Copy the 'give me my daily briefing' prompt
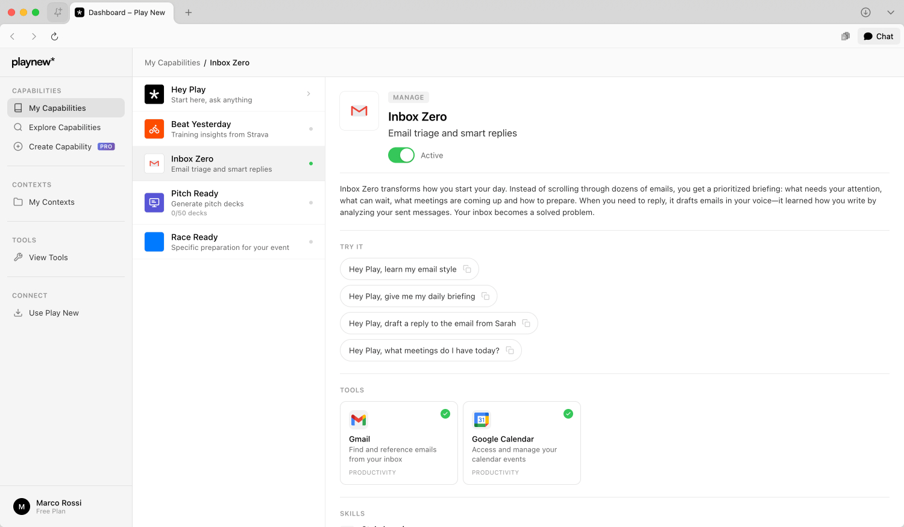This screenshot has width=904, height=527. [x=485, y=296]
